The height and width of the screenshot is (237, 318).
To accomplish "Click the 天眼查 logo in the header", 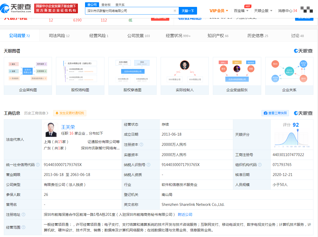I will 16,8.
